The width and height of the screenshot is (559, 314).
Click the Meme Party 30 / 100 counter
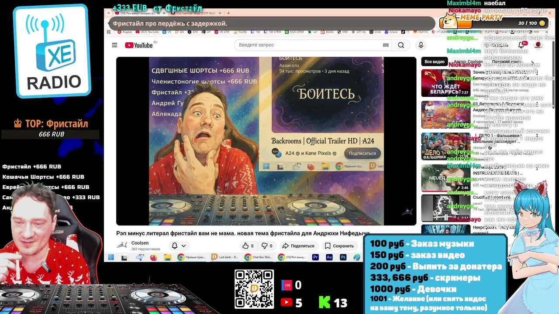tap(531, 23)
